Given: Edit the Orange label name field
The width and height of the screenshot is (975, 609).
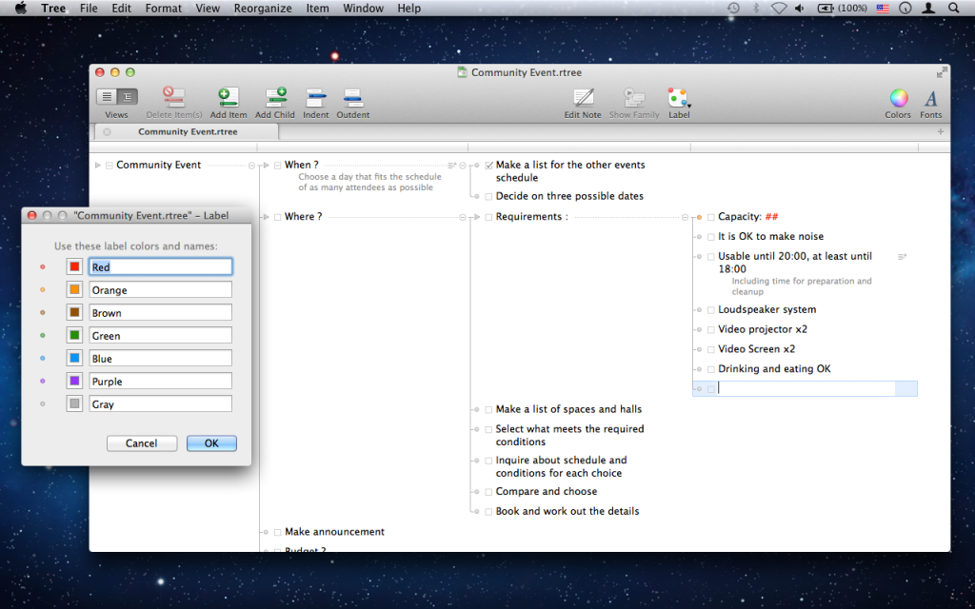Looking at the screenshot, I should [x=160, y=289].
